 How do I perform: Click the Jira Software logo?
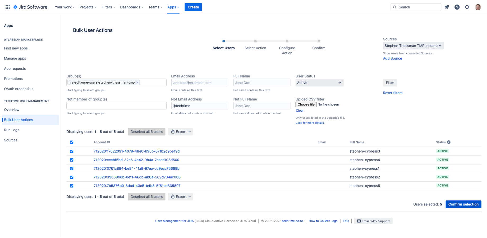click(x=30, y=7)
